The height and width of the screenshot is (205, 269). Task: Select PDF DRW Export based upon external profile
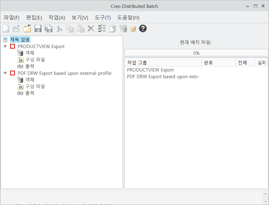[65, 73]
